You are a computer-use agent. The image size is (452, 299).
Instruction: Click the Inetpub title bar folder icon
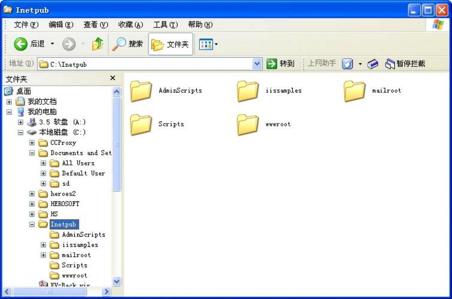(8, 10)
